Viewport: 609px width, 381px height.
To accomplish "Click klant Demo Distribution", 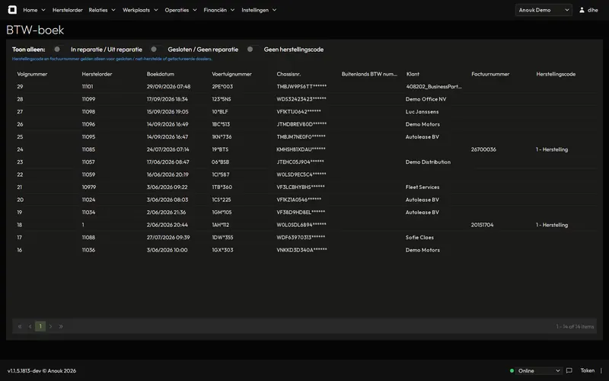I will 428,162.
